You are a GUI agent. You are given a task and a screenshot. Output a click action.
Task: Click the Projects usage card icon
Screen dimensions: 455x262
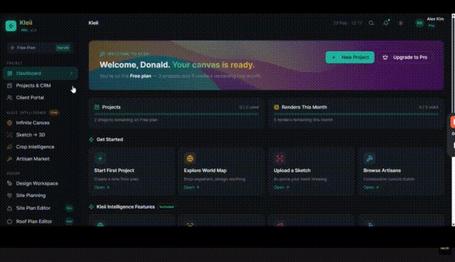(x=97, y=108)
